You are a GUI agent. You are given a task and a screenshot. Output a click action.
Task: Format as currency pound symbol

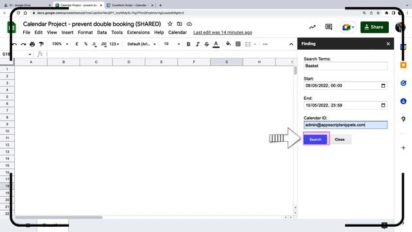[x=77, y=44]
